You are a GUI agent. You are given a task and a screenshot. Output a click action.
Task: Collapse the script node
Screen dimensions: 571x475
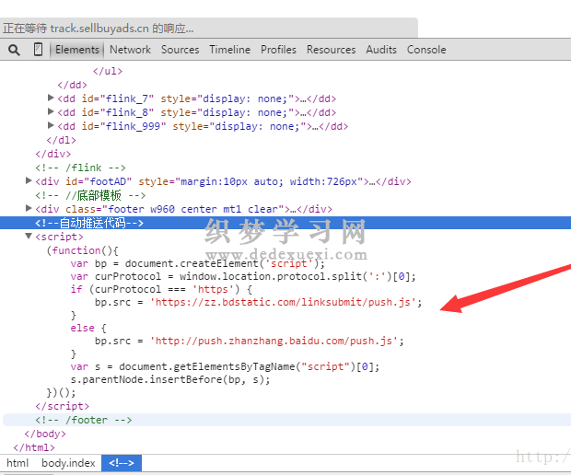point(29,236)
